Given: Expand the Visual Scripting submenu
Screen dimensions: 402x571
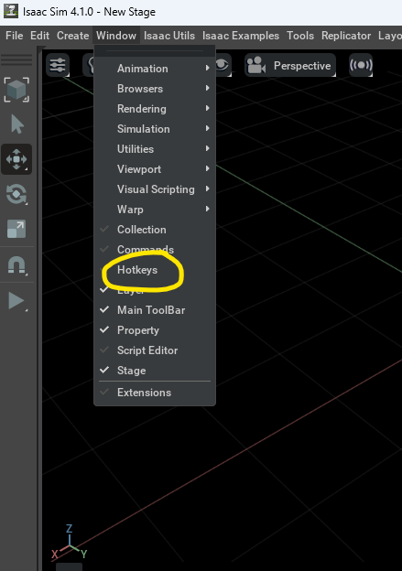Looking at the screenshot, I should pyautogui.click(x=155, y=189).
